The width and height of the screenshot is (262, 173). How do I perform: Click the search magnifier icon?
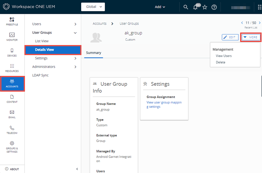tap(186, 7)
